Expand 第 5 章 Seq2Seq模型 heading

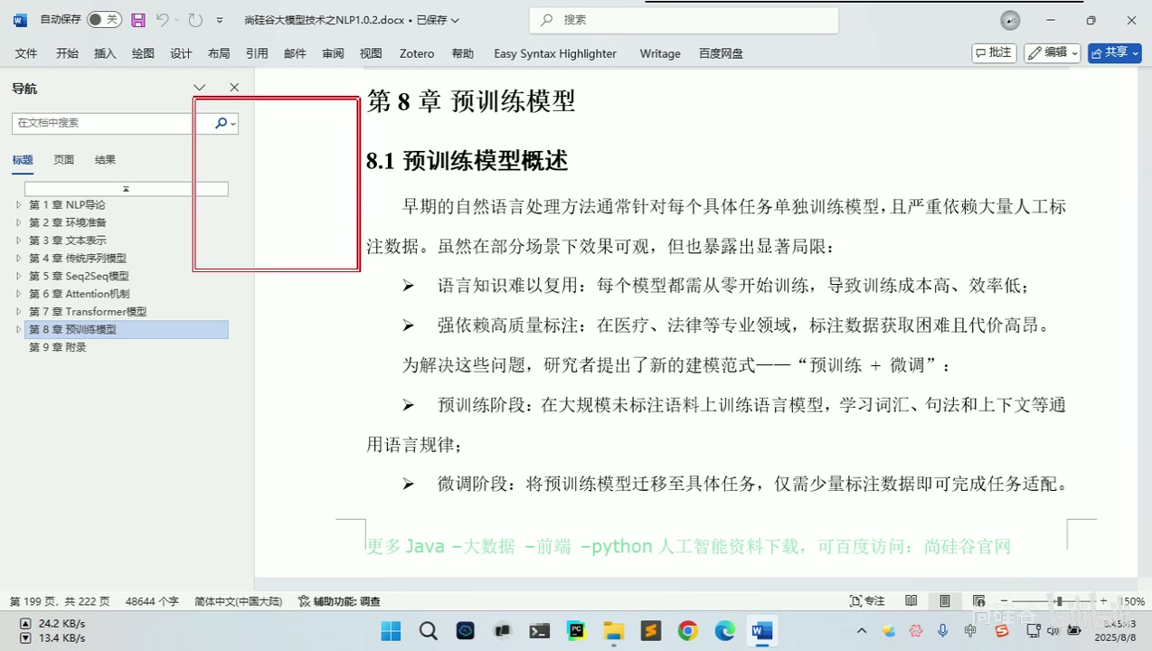18,276
